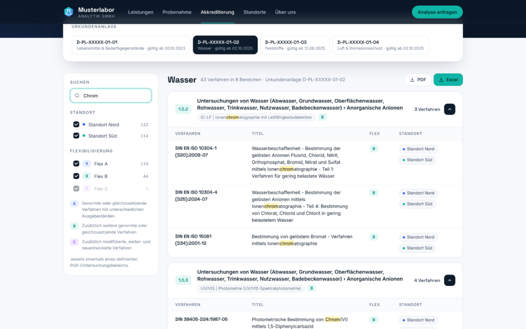Click the magnifier icon in search field

(x=77, y=96)
